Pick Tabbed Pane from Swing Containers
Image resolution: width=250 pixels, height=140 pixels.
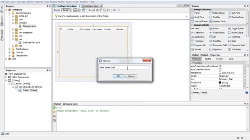click(x=217, y=13)
